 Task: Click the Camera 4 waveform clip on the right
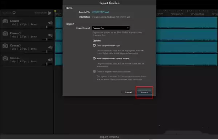click(187, 60)
